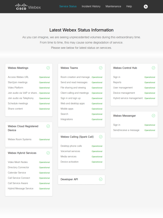Click the Mobile apps row
The image size is (163, 218).
(81, 109)
